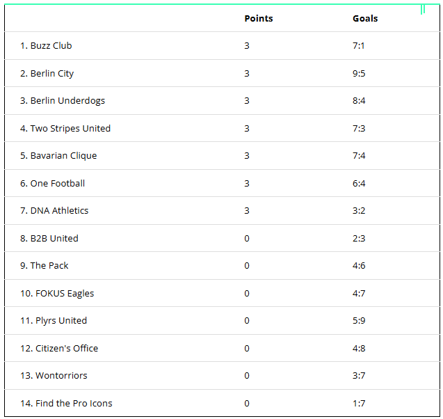This screenshot has height=419, width=443.
Task: Select the One Football team name
Action: (52, 184)
